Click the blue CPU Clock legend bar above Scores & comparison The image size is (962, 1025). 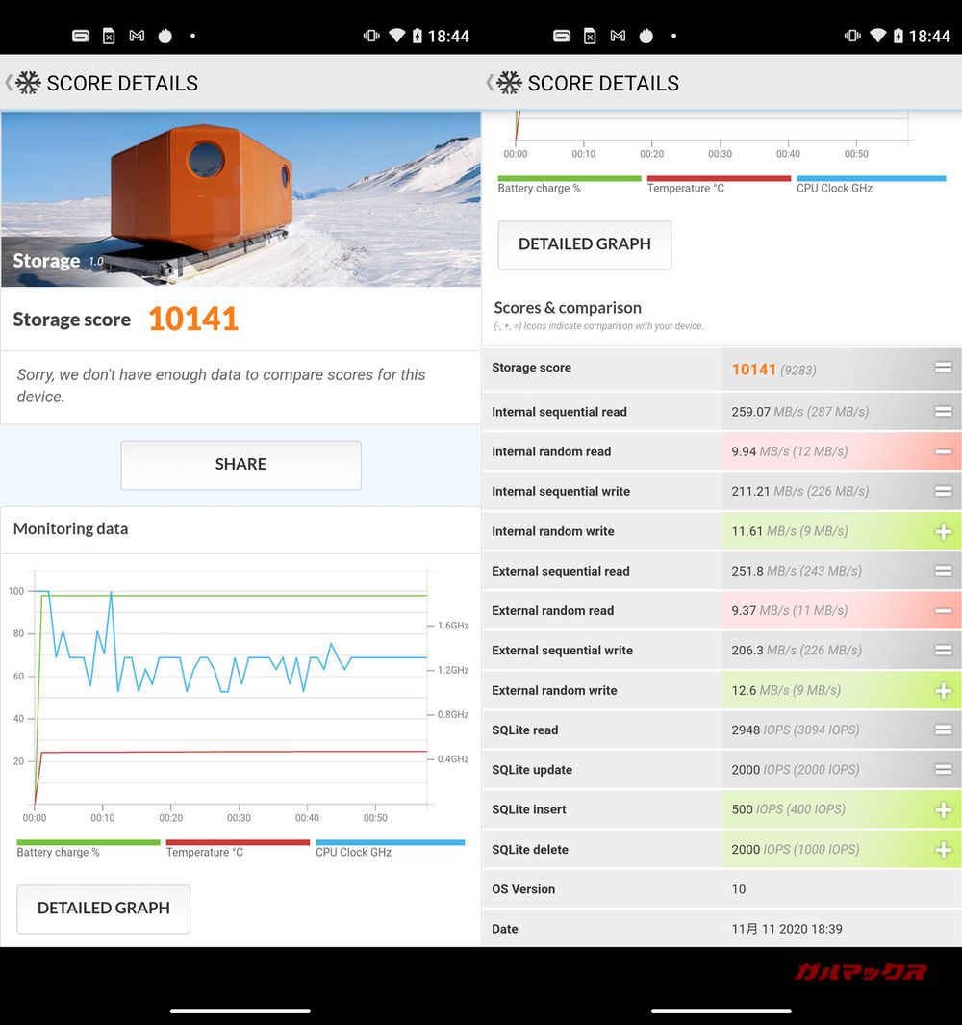(x=871, y=178)
